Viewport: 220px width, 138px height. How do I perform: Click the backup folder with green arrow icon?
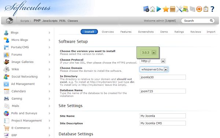(186, 9)
